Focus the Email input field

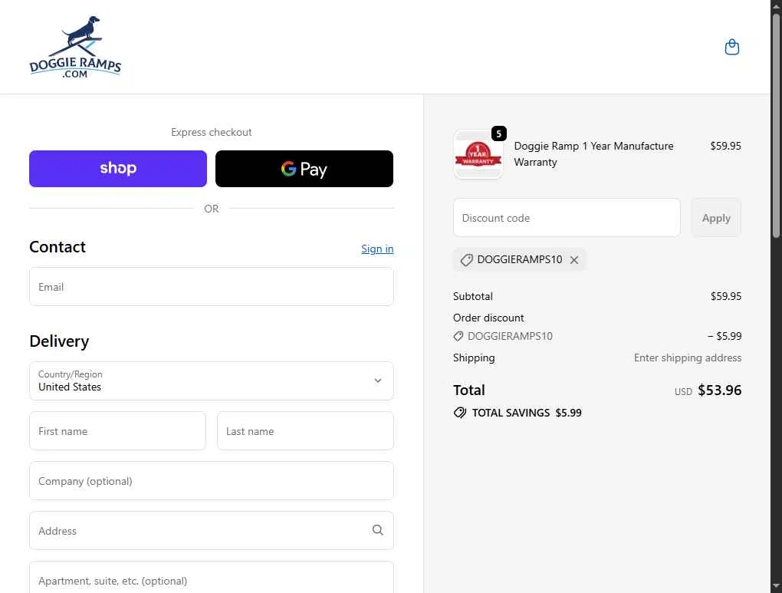pyautogui.click(x=212, y=286)
